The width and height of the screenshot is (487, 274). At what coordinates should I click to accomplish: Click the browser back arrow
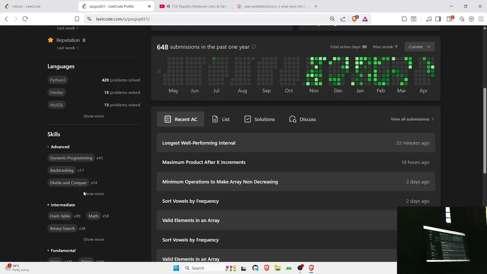point(6,19)
